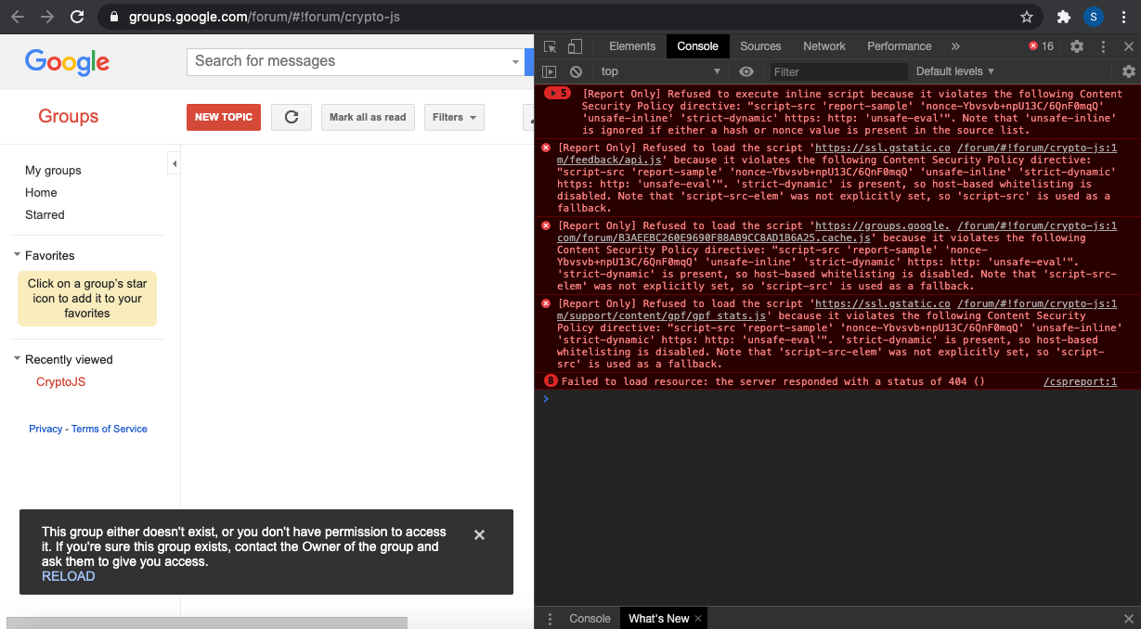Open the Default levels dropdown
The image size is (1141, 629).
click(x=954, y=71)
